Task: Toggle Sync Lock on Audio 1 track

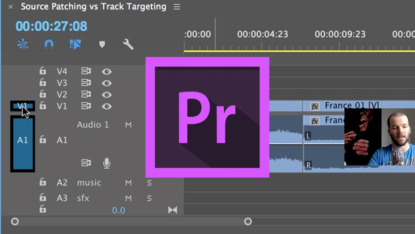Action: click(x=86, y=163)
